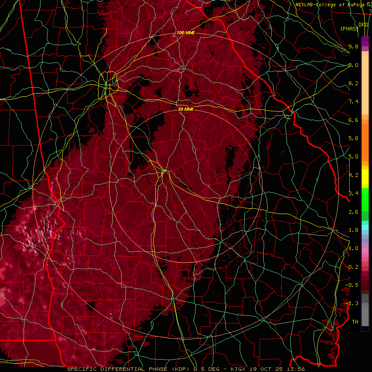This screenshot has height=372, width=372.
Task: Click the 9.8 value on the color scale
Action: click(353, 46)
